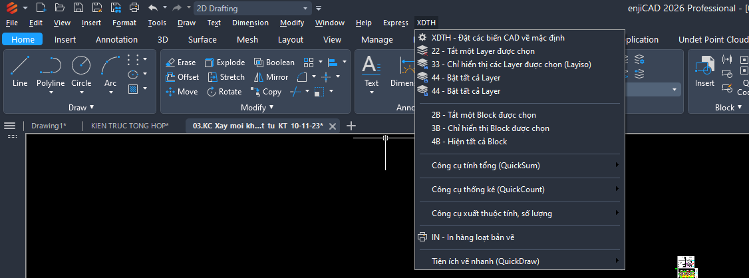Click the Undo arrow icon

click(153, 8)
